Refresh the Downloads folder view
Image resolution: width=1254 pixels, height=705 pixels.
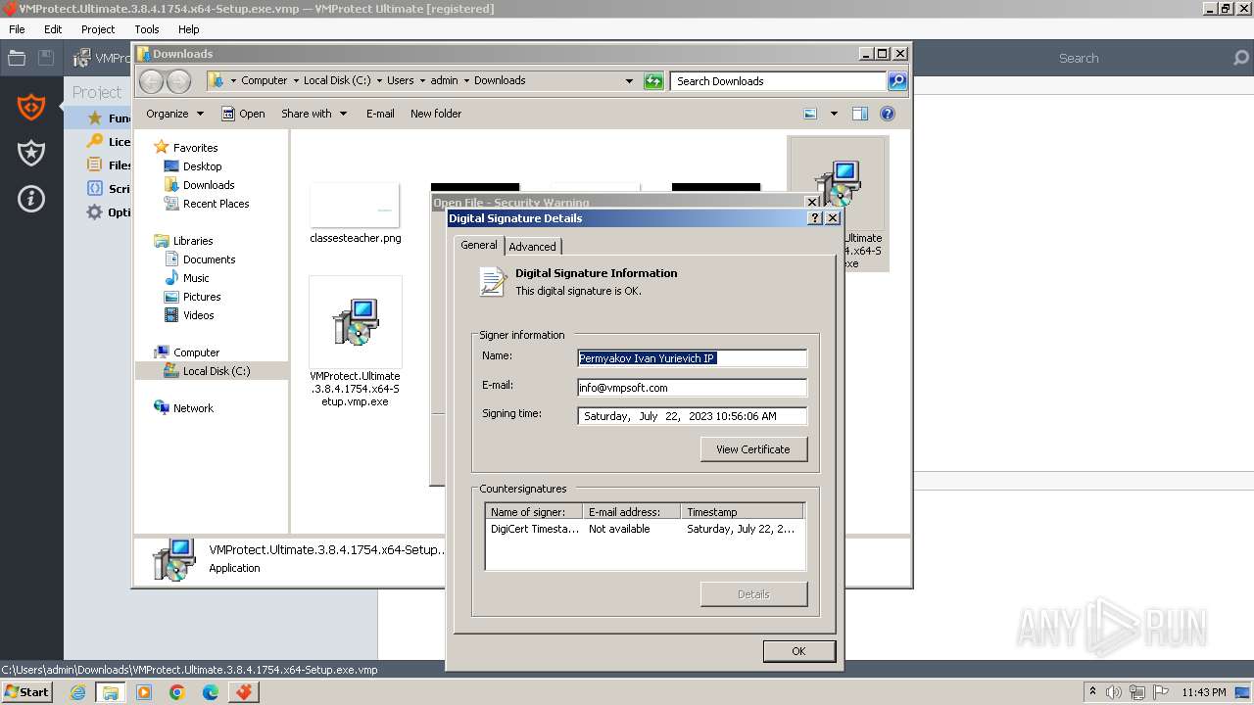click(x=653, y=81)
